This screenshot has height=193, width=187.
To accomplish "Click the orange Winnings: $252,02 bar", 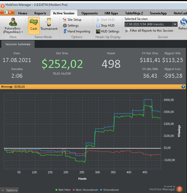I will click(x=93, y=87).
